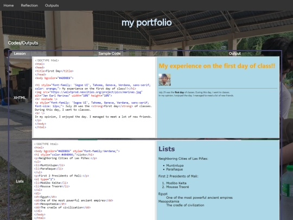Click the <dt>Egypt</dt> code line

click(x=45, y=197)
